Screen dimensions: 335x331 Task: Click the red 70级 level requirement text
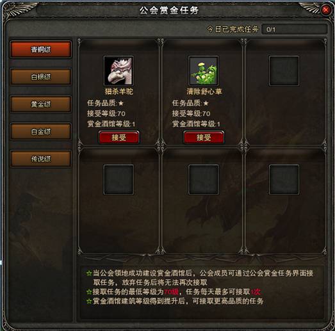171,292
